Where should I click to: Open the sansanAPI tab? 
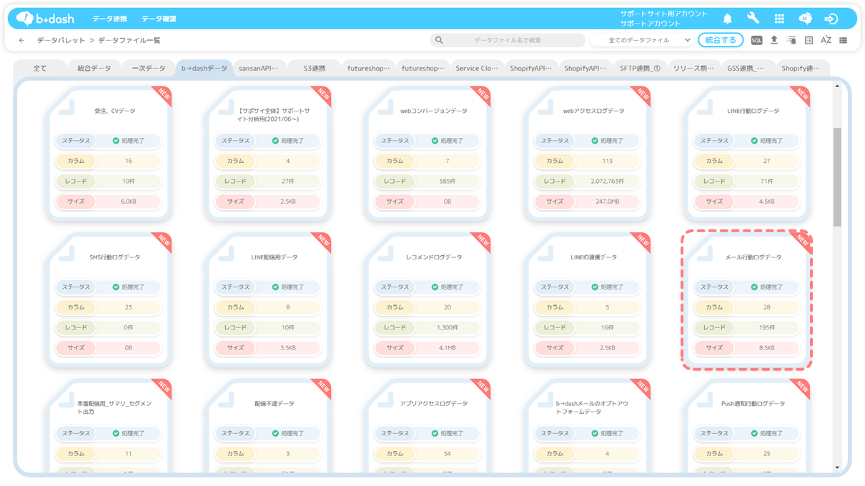pos(259,69)
